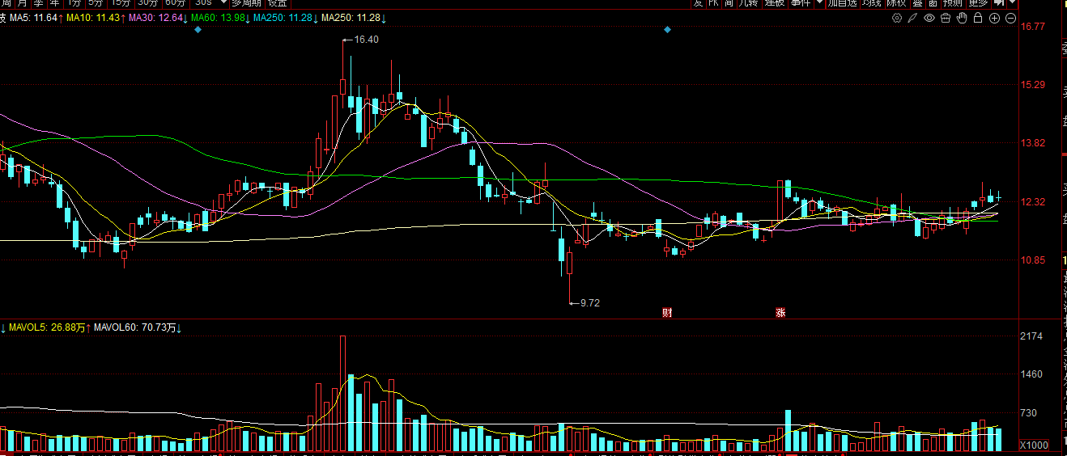Zoom in with the plus circle icon
Image resolution: width=1067 pixels, height=456 pixels.
tap(994, 18)
